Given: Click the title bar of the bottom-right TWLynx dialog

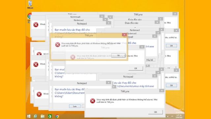Looking at the screenshot, I should click(x=125, y=91).
